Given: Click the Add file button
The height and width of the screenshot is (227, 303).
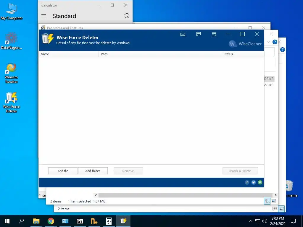Looking at the screenshot, I should pos(63,171).
